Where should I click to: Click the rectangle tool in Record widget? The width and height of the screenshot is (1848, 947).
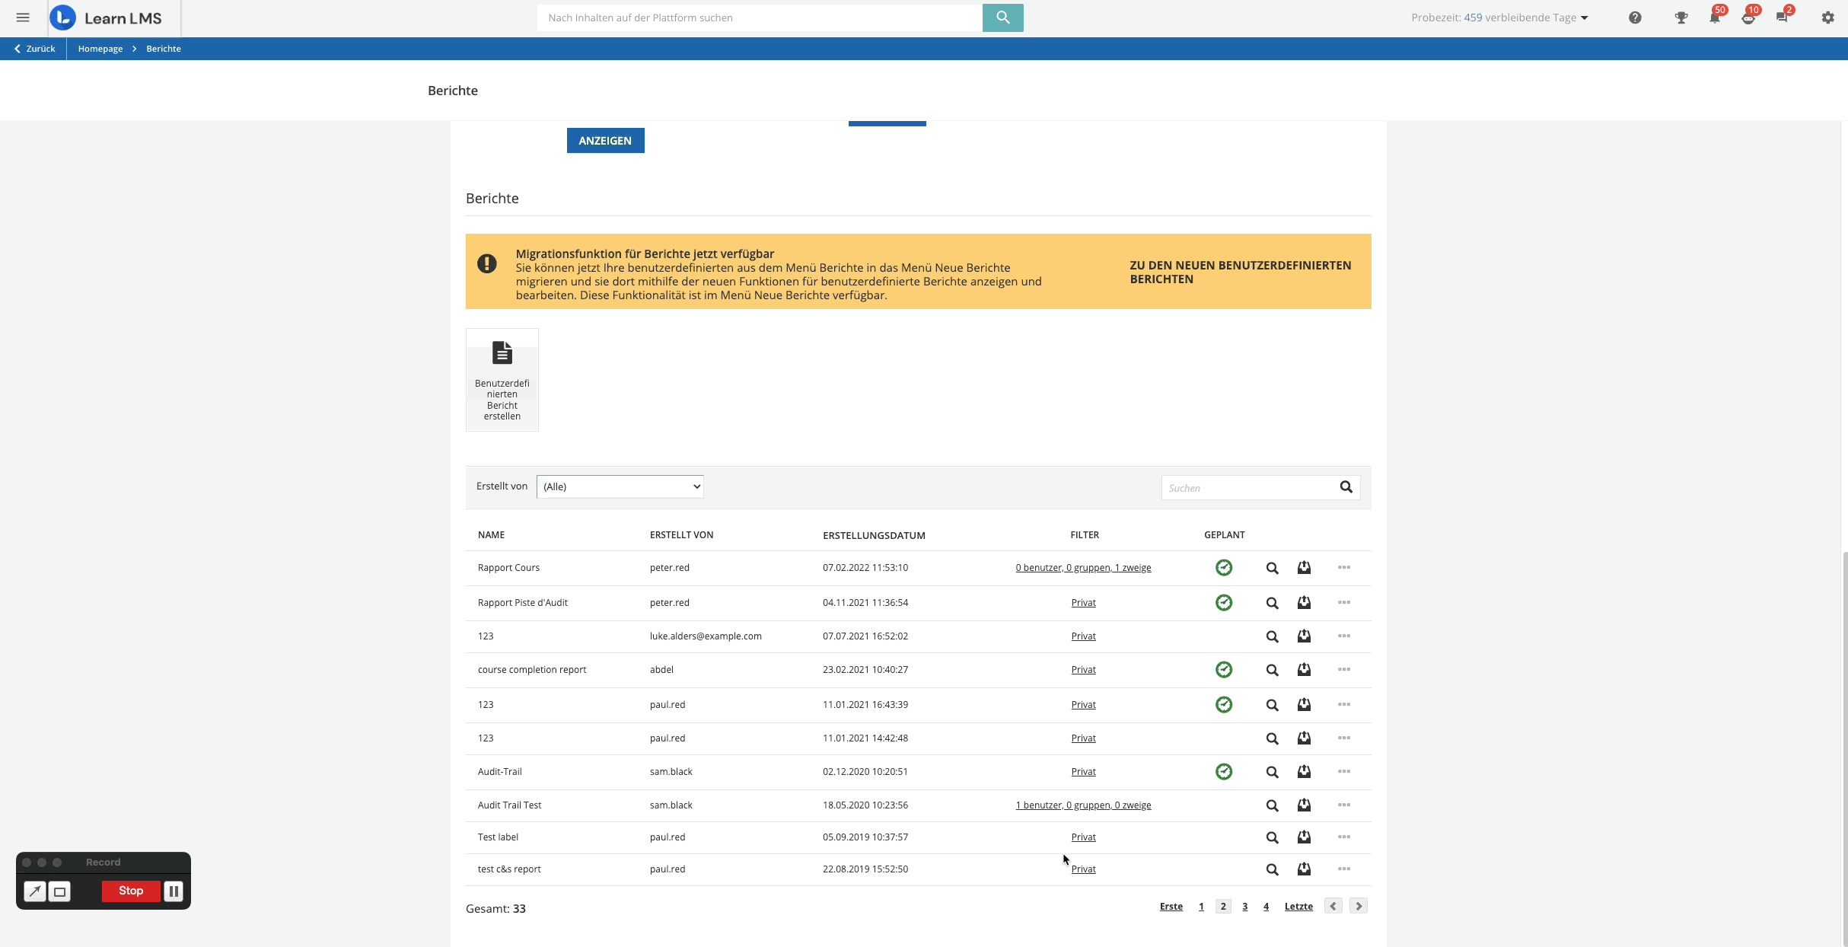point(59,891)
